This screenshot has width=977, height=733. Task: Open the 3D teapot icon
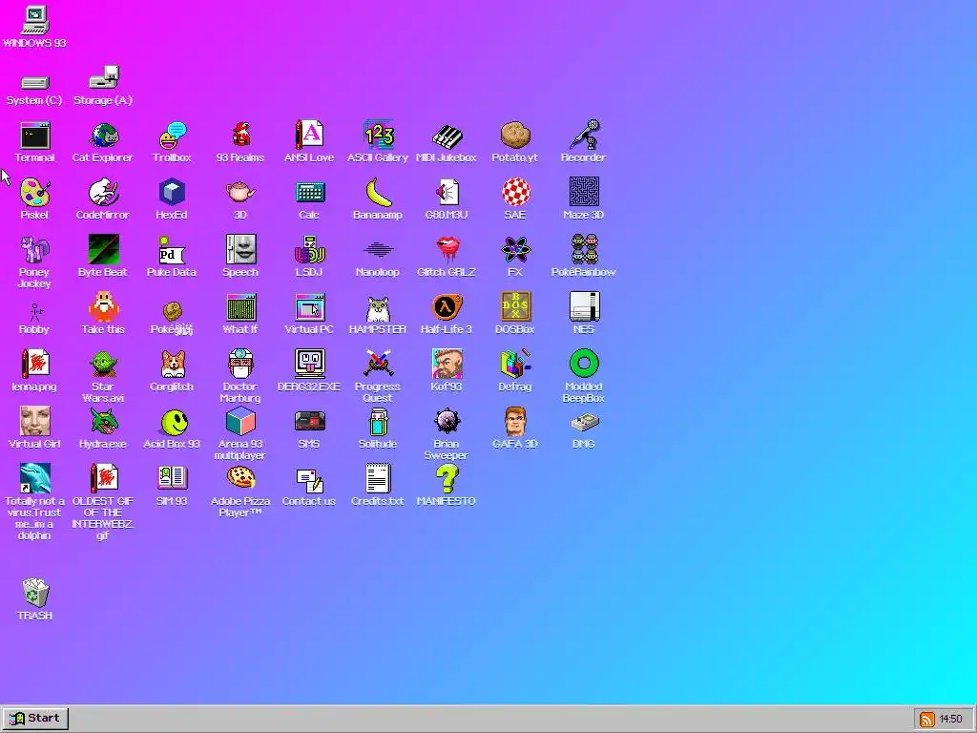click(240, 193)
